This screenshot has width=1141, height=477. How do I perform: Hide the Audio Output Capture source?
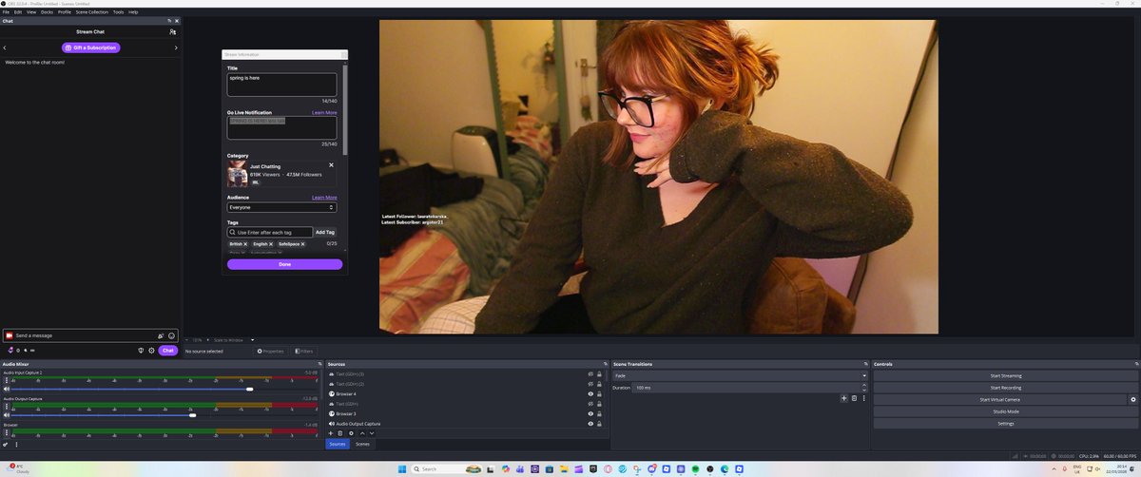click(590, 424)
